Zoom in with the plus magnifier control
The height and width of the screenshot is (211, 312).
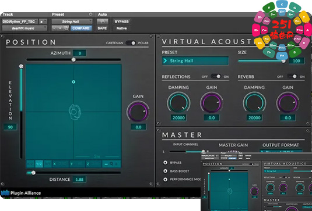tap(117, 164)
